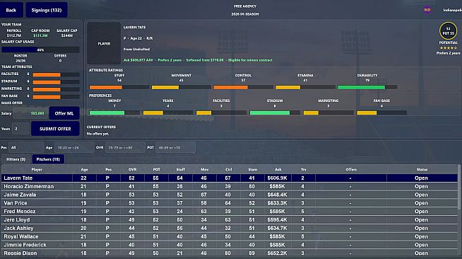Click the $633.3K ask for Van Price
The height and width of the screenshot is (259, 462).
(277, 203)
